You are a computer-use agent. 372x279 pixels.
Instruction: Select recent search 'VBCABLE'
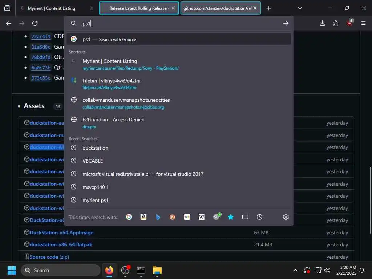[x=179, y=161]
